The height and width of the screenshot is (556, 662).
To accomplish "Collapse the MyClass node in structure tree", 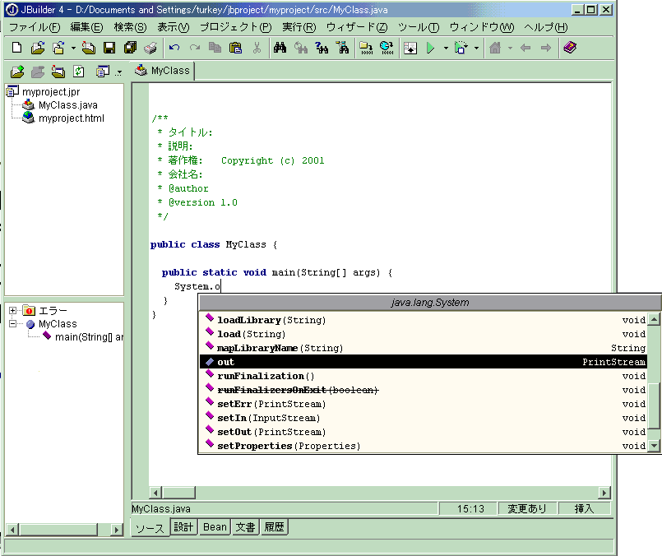I will coord(13,324).
